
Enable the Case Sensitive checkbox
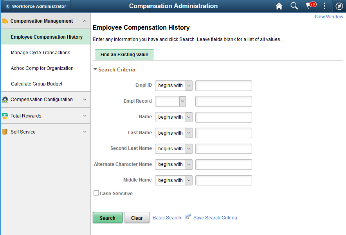[96, 193]
